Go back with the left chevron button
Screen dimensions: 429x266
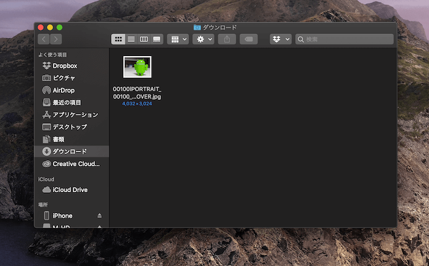(x=44, y=39)
